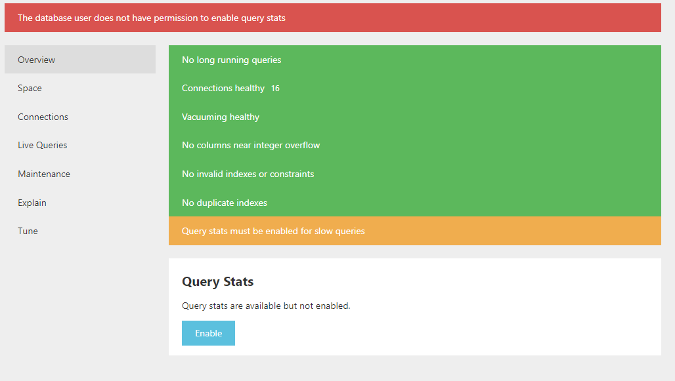This screenshot has width=675, height=381.
Task: Click the Query Stats heading
Action: click(x=217, y=281)
